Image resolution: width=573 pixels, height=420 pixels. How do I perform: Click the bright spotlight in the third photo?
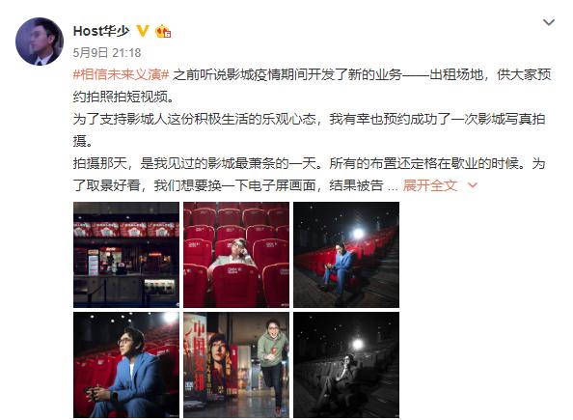click(357, 234)
